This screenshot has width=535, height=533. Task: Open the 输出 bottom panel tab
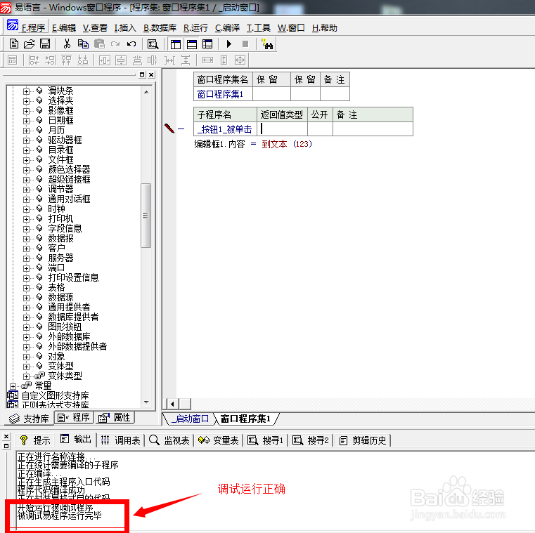coord(76,440)
